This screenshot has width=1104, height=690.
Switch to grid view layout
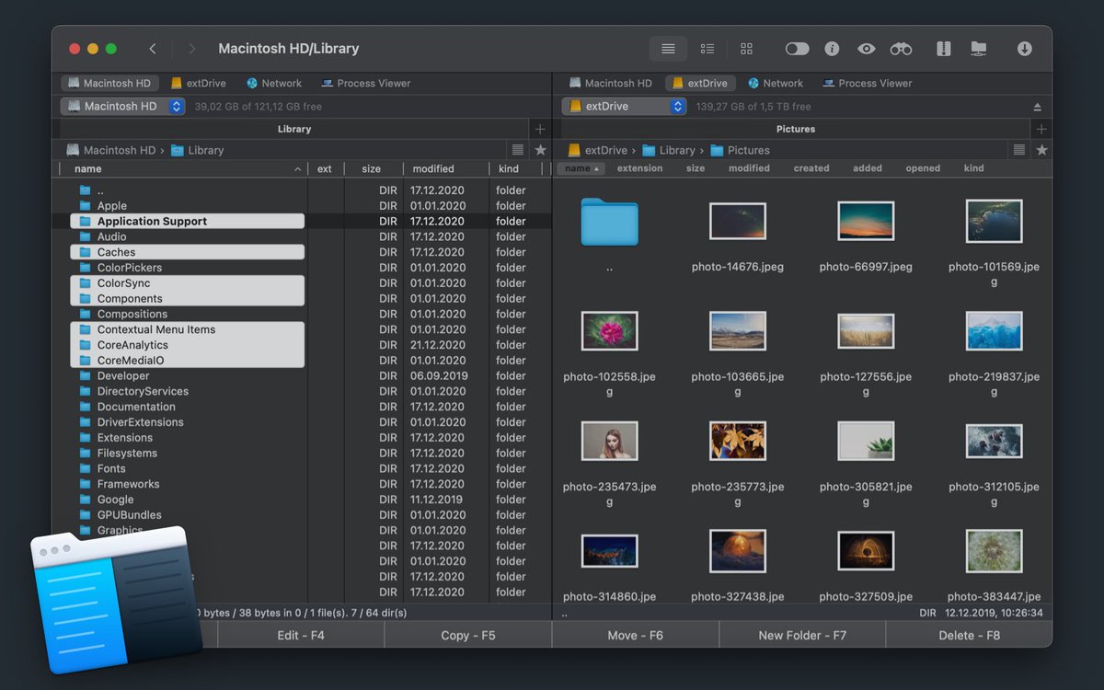click(746, 48)
